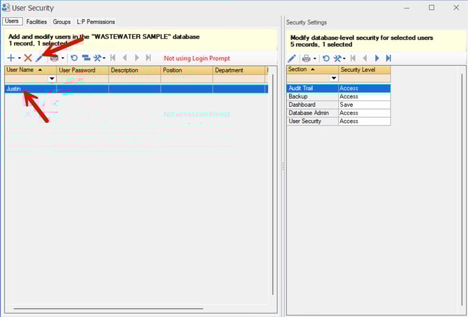This screenshot has width=468, height=317.
Task: Open the Groups tab
Action: [x=61, y=22]
